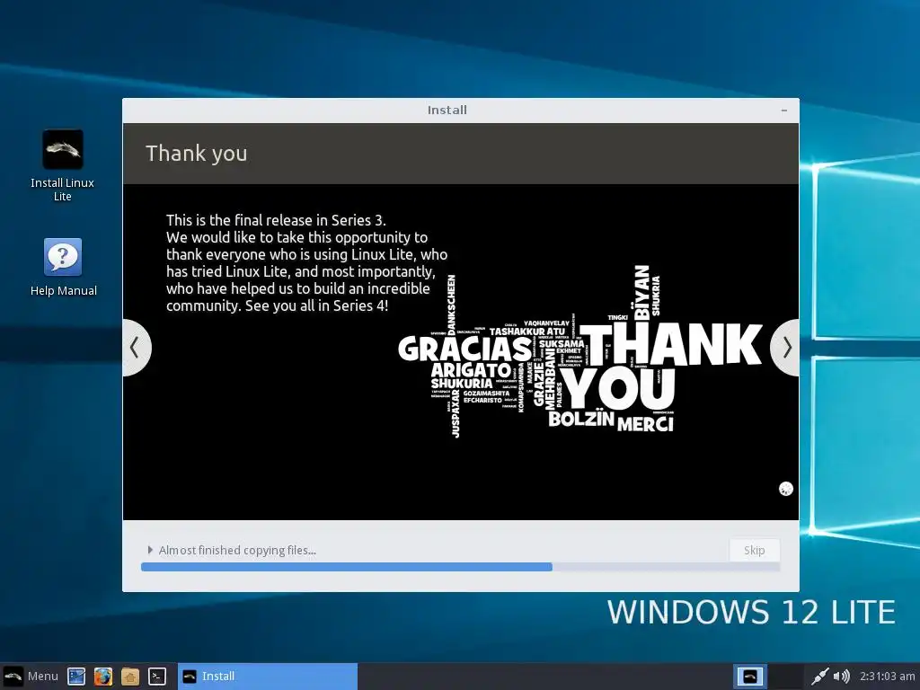Open the Menu button in the taskbar

point(31,676)
